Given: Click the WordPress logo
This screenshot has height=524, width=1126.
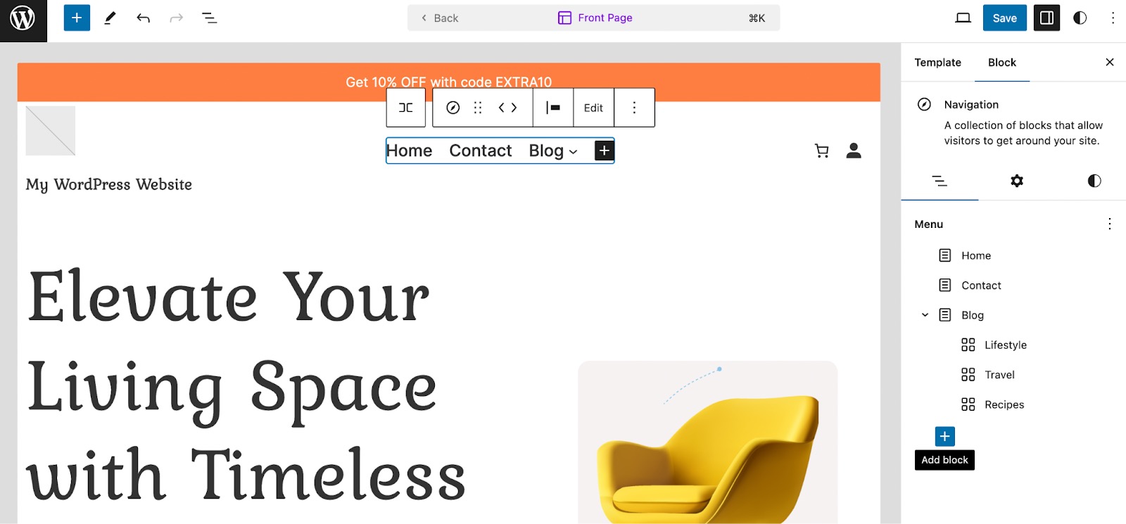Looking at the screenshot, I should tap(23, 20).
